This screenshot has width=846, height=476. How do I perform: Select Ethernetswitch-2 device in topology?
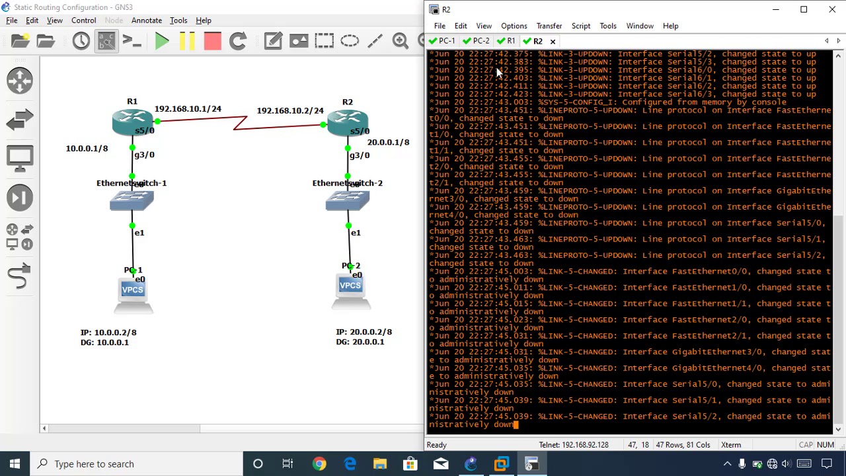pos(348,201)
